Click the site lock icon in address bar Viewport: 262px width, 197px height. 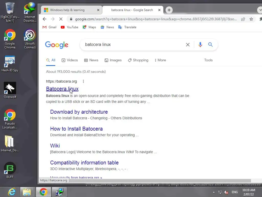click(71, 19)
